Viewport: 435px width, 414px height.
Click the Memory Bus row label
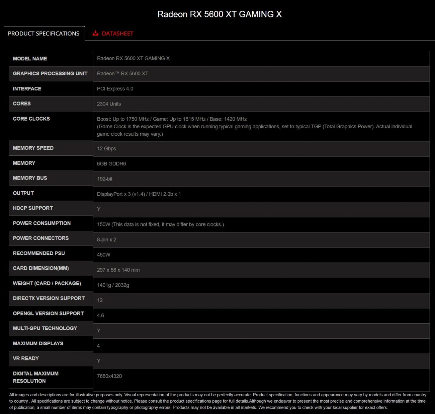click(30, 178)
